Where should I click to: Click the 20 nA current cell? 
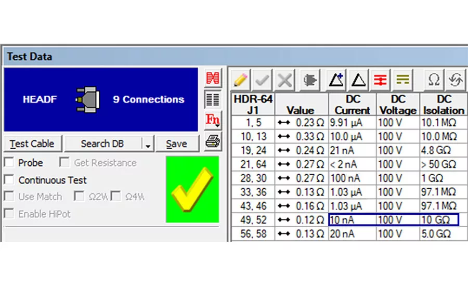(353, 234)
